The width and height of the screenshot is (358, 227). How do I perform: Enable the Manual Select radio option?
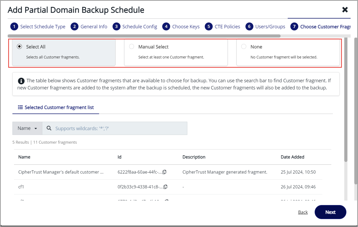(x=132, y=47)
